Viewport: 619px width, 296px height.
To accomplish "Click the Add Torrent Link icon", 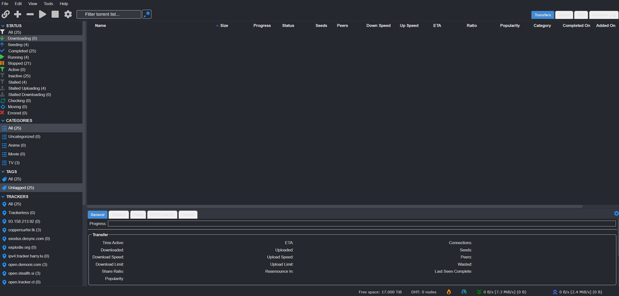I will [6, 14].
